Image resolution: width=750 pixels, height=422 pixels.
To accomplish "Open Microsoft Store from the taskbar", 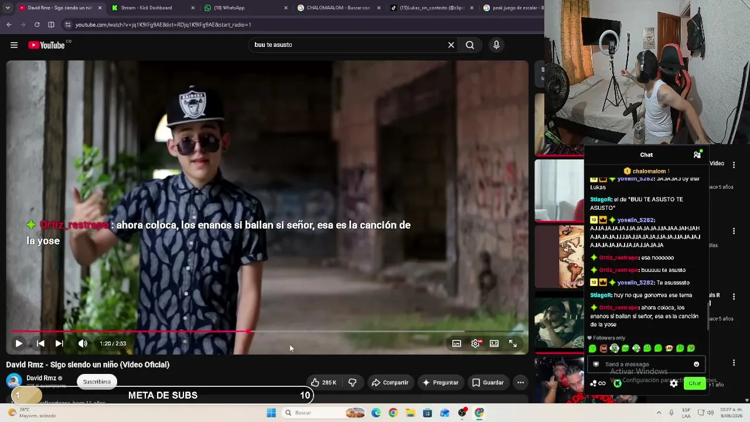I will click(427, 413).
